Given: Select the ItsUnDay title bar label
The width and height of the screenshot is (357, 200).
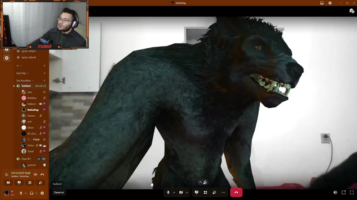Looking at the screenshot, I should pyautogui.click(x=181, y=3).
